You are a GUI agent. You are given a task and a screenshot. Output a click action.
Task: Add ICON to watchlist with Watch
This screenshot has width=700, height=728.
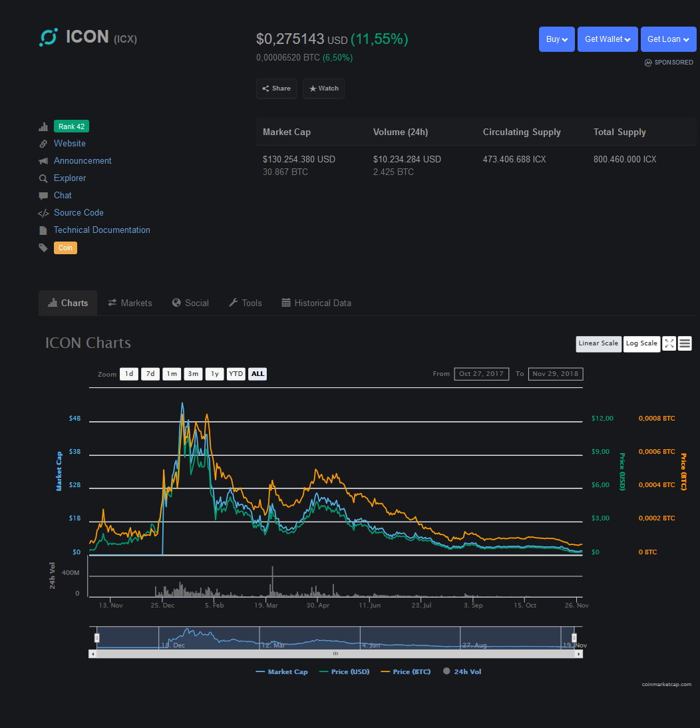pos(323,89)
